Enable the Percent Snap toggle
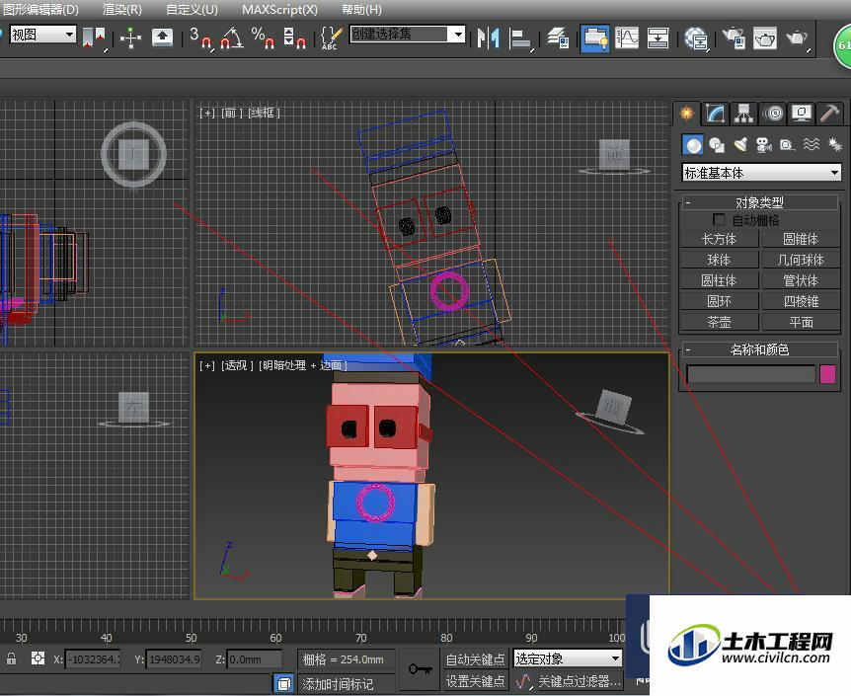Screen dimensions: 851x696 (264, 38)
